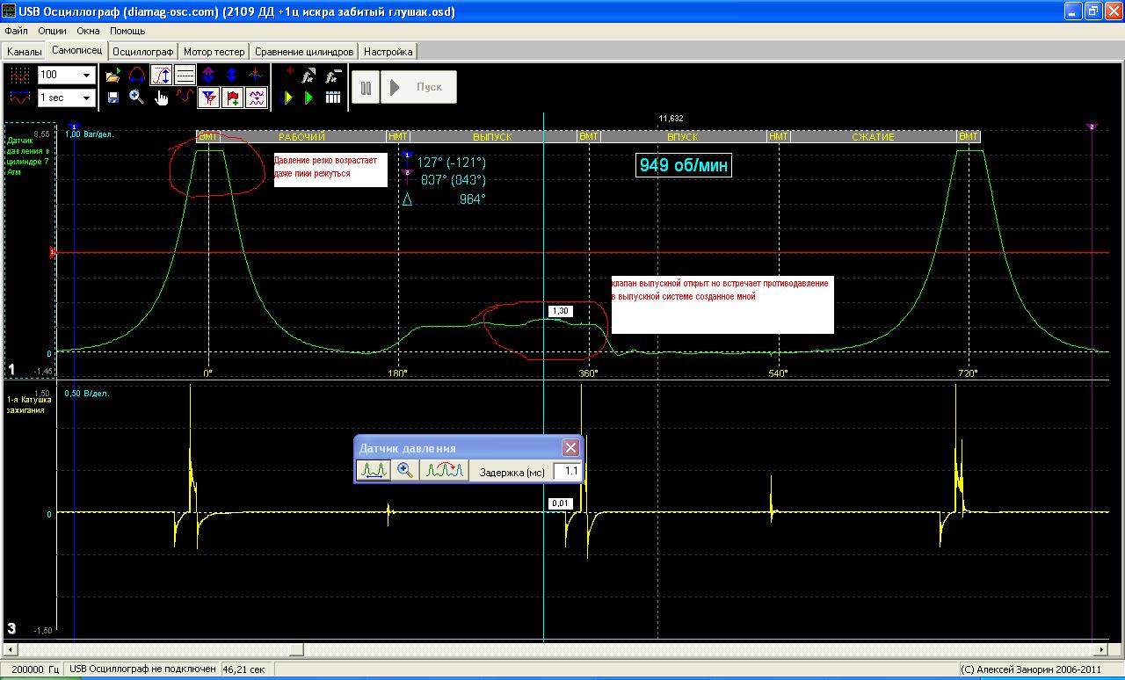Toggle the purple waveforms button
This screenshot has width=1125, height=680.
(256, 98)
